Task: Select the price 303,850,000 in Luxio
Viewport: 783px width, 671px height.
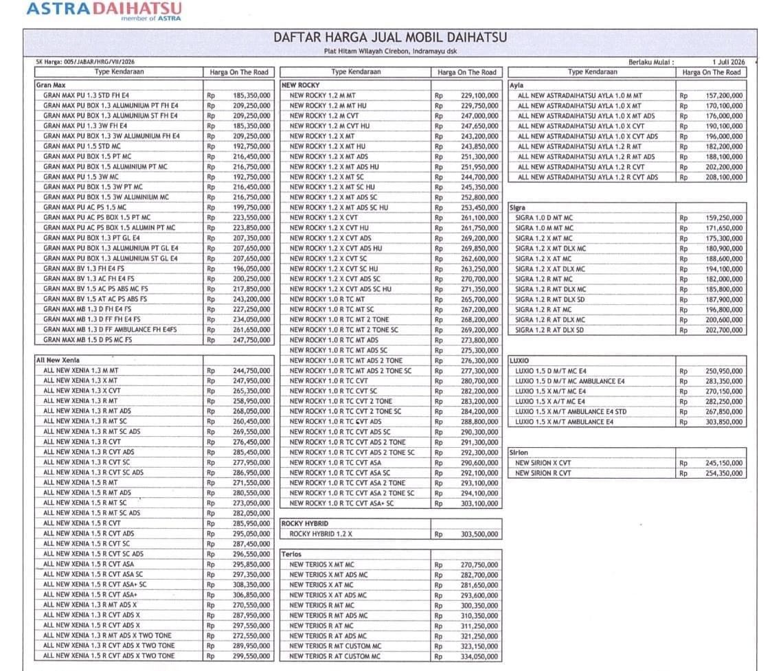Action: tap(724, 422)
